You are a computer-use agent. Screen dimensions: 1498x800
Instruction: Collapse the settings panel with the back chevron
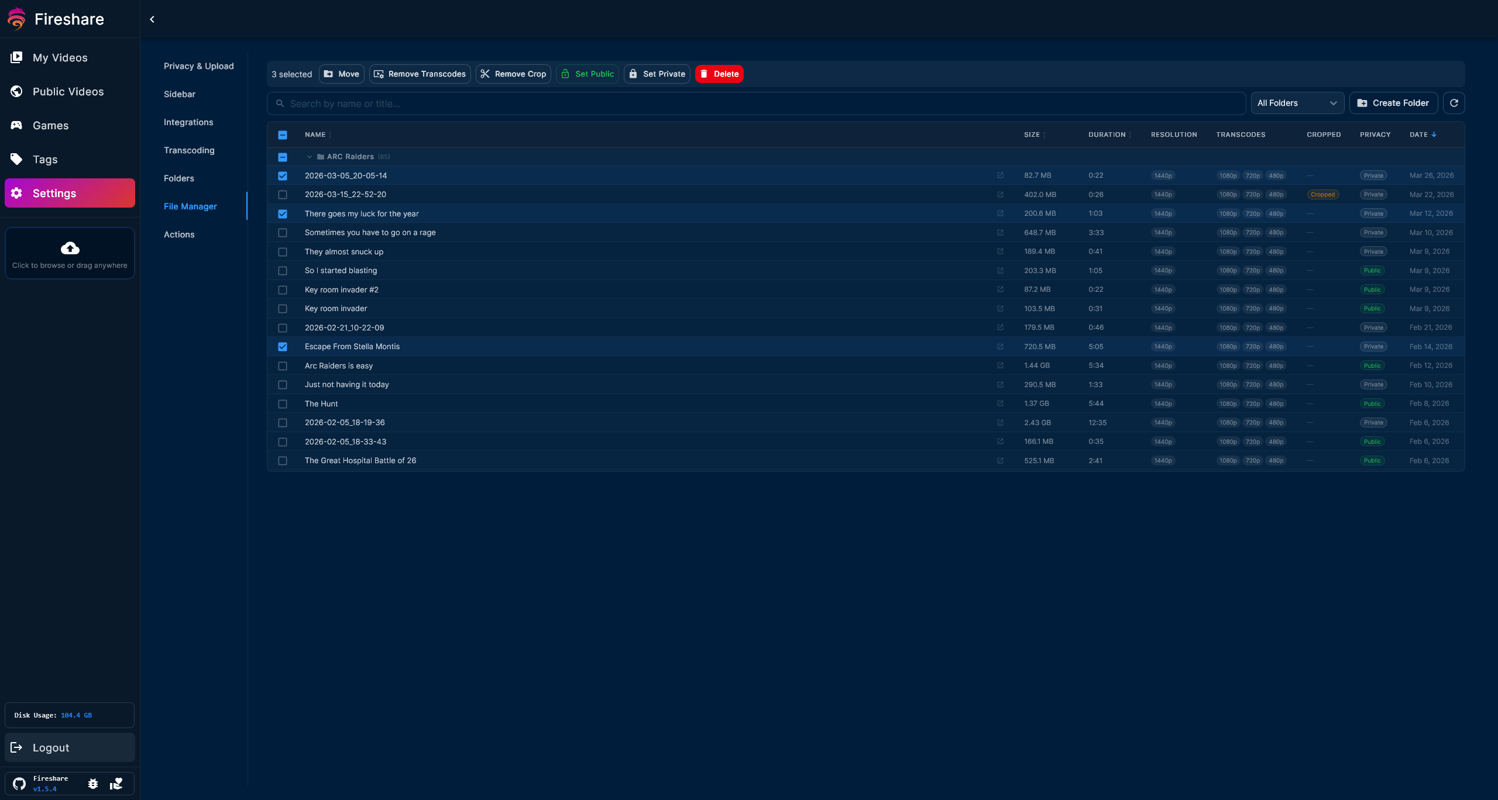click(x=152, y=19)
